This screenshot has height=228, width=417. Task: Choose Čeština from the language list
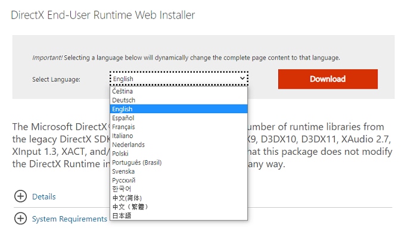(179, 91)
